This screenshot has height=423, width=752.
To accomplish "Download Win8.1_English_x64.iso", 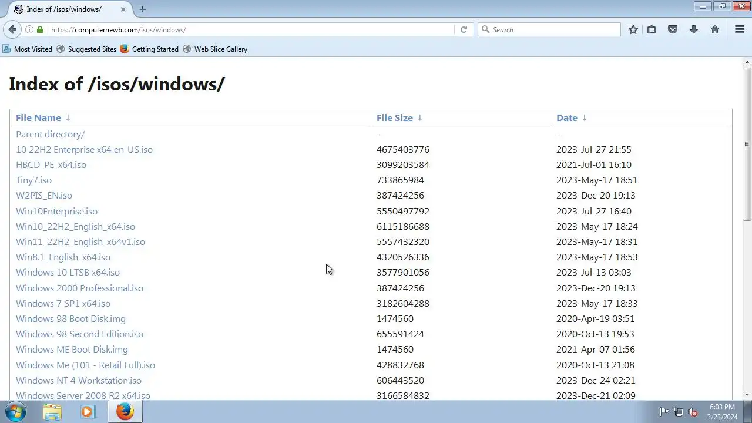I will tap(63, 257).
